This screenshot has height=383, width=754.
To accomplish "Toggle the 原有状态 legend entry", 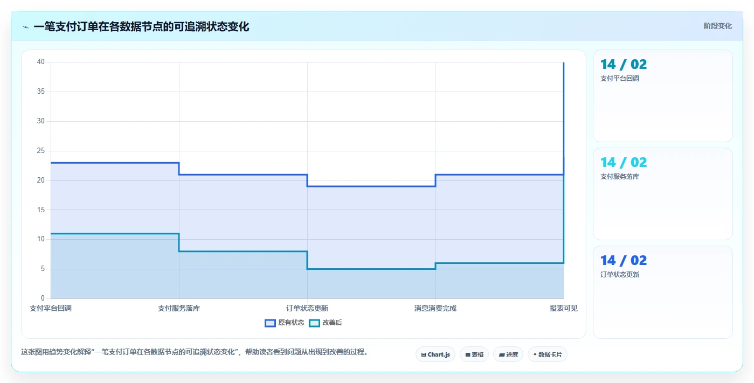I will pyautogui.click(x=285, y=323).
